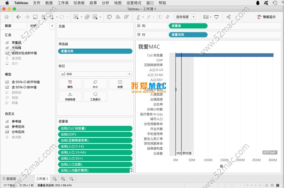The image size is (284, 188).
Task: Click the data pane switcher arrows
Action: 52,26
